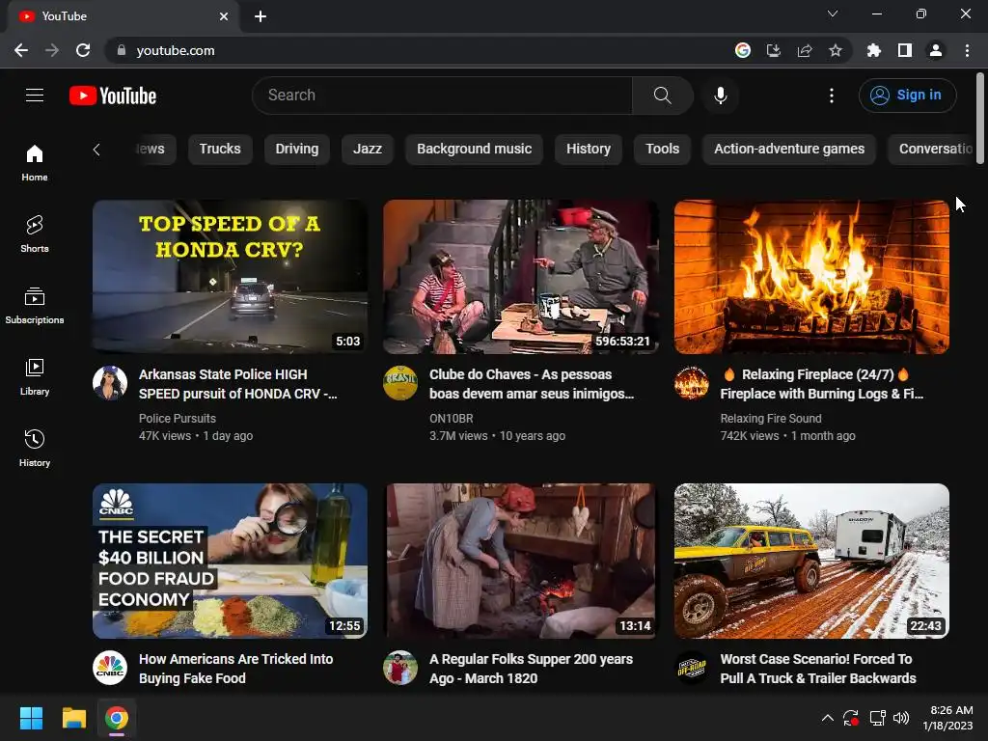Click the YouTube logo
This screenshot has width=988, height=741.
tap(113, 96)
